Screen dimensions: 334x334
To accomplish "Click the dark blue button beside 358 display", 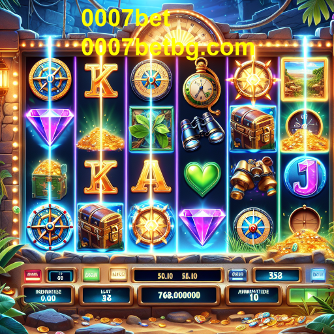I will [237, 275].
